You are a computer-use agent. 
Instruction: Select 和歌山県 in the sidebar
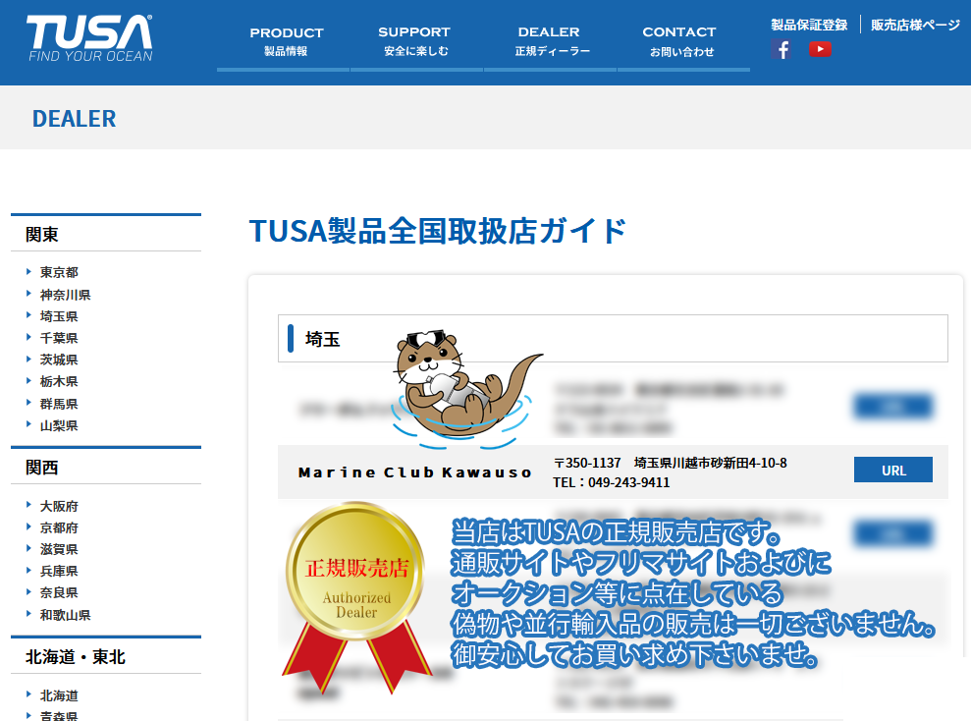pos(65,615)
